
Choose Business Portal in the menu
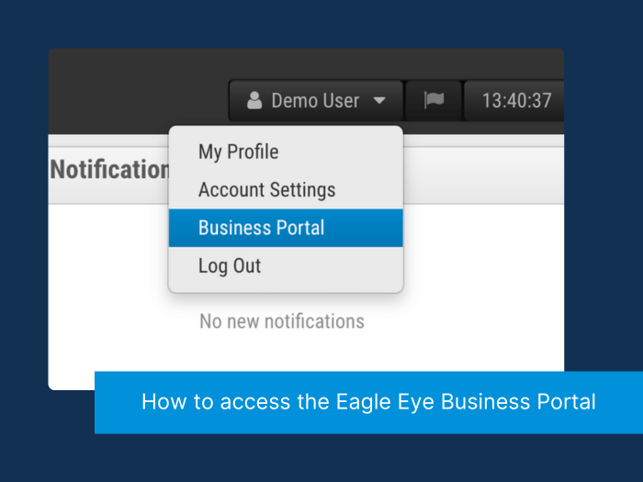(286, 228)
